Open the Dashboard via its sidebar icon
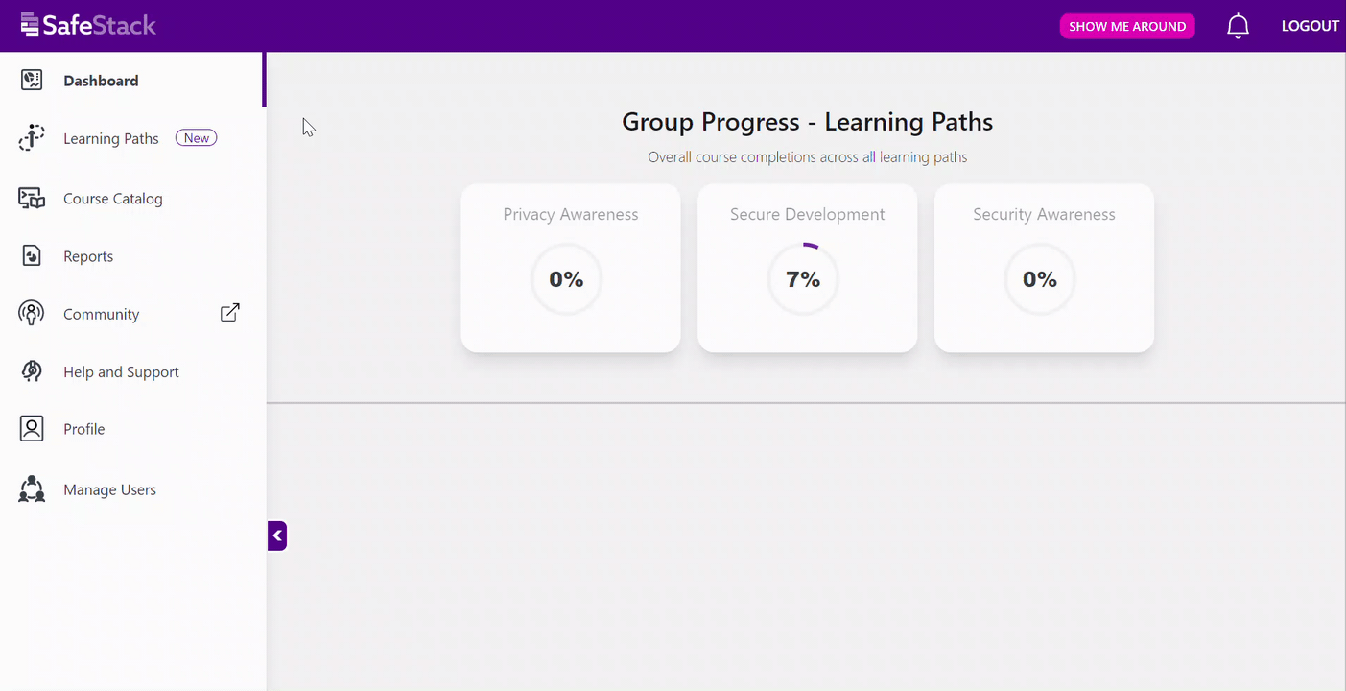The width and height of the screenshot is (1346, 691). tap(31, 80)
